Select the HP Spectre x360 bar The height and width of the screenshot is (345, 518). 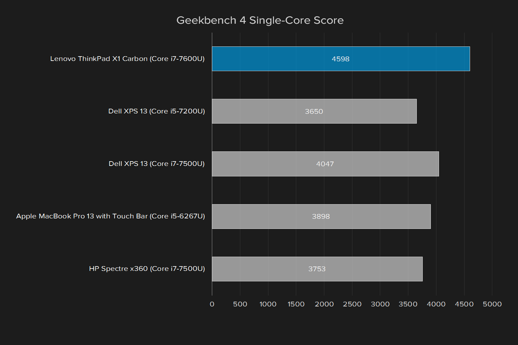click(317, 269)
